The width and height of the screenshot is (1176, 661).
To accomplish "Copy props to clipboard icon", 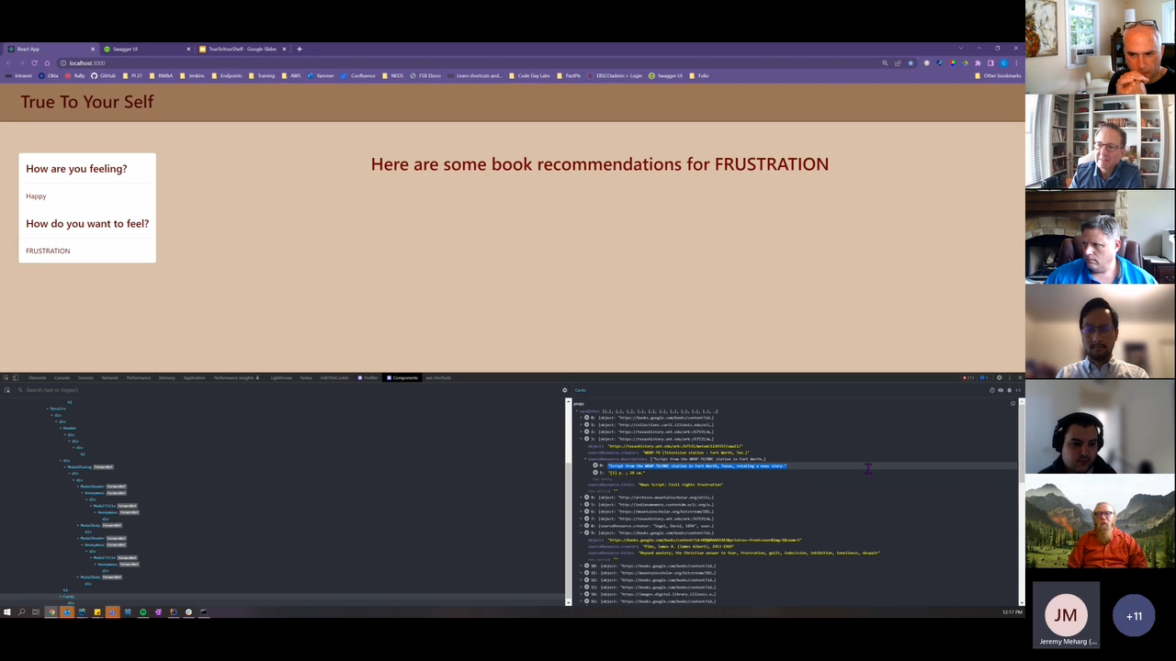I will (x=1012, y=403).
